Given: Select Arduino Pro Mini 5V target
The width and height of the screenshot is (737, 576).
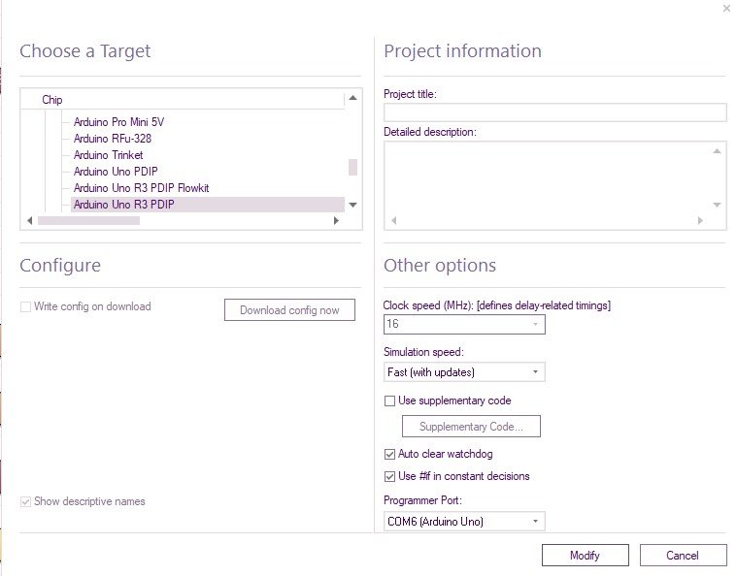Looking at the screenshot, I should point(120,122).
